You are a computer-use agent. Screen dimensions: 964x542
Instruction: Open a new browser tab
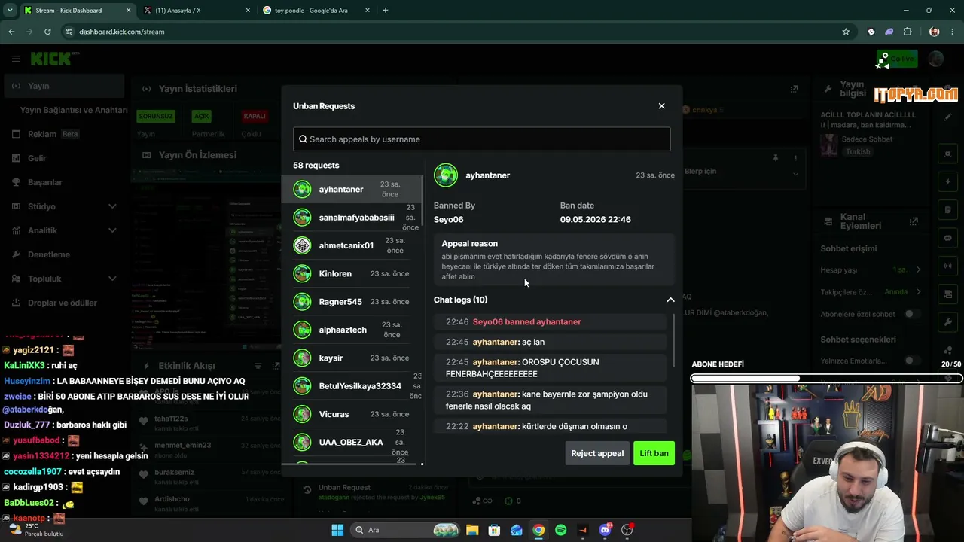coord(386,11)
